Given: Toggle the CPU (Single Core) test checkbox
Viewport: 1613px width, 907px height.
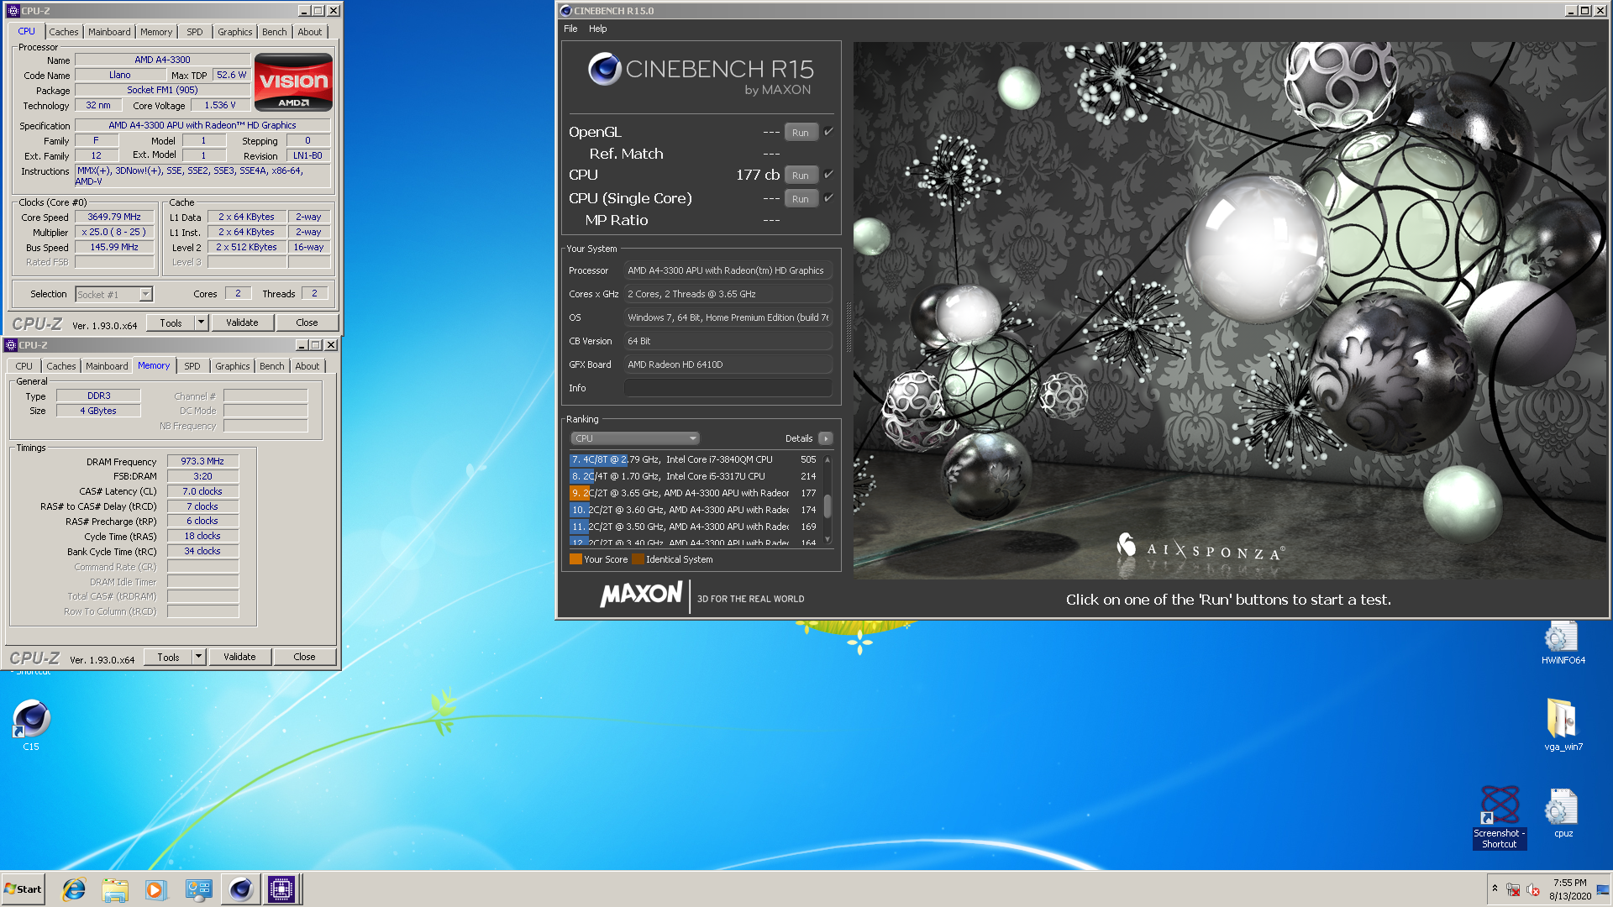Looking at the screenshot, I should click(828, 197).
